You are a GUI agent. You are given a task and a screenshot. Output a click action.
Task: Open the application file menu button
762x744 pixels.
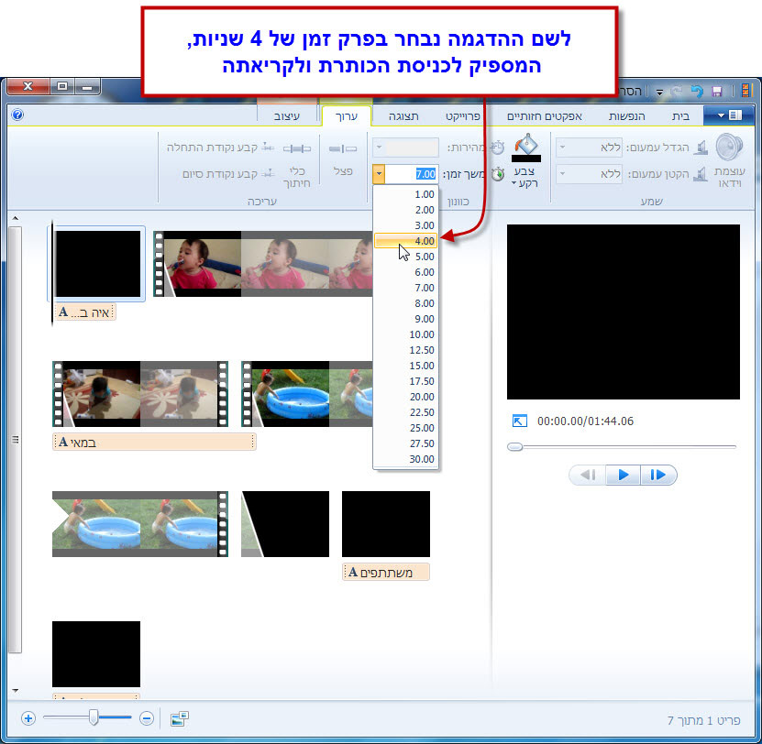728,115
